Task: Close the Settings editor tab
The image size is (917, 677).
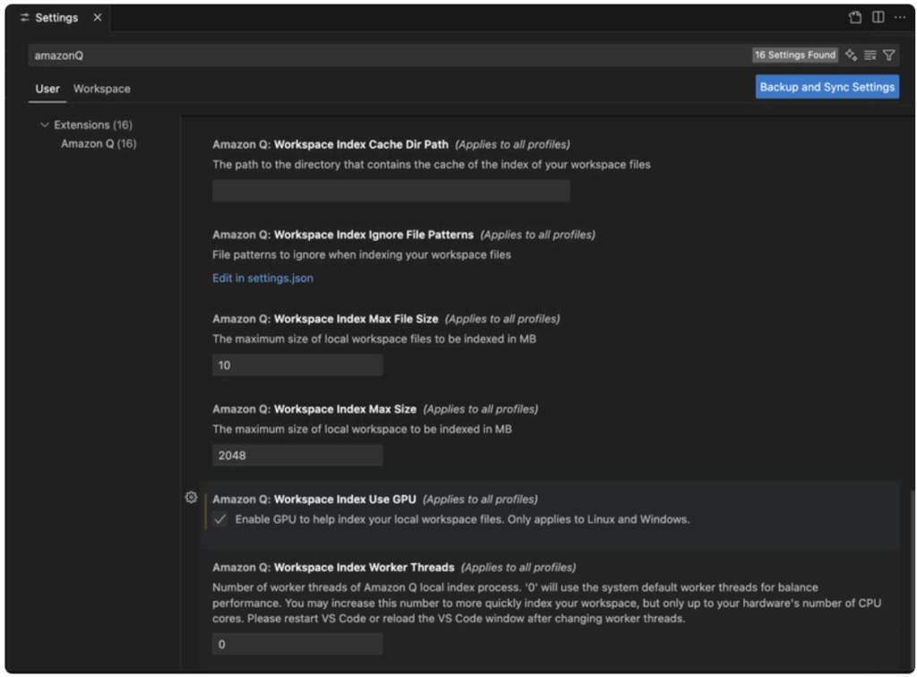Action: point(98,18)
